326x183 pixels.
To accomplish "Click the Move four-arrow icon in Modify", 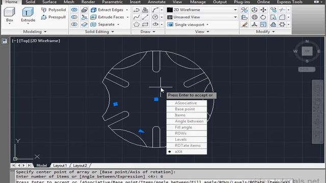I will pyautogui.click(x=263, y=10).
